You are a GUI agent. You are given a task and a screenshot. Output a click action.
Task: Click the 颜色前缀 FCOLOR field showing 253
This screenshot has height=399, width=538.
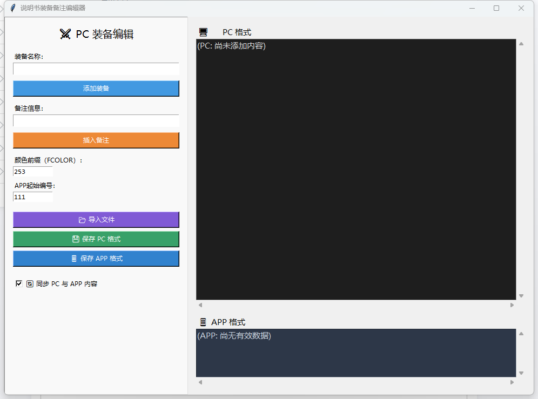click(33, 172)
